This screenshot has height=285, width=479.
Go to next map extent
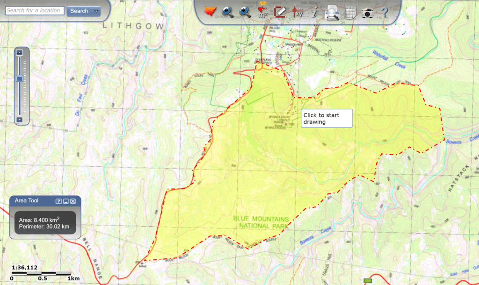pos(245,12)
